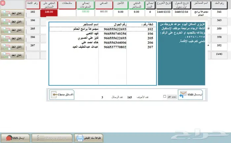Close contract for apartment 106 row

[13, 22]
